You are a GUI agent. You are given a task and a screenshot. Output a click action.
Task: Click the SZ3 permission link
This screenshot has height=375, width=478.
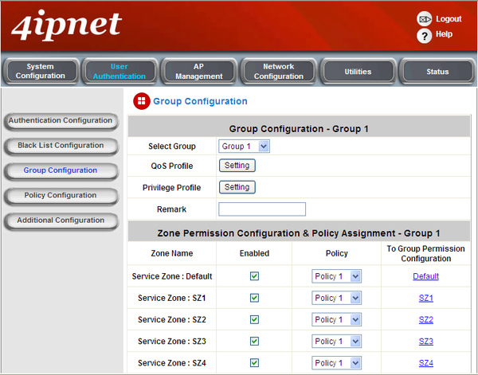(x=426, y=342)
